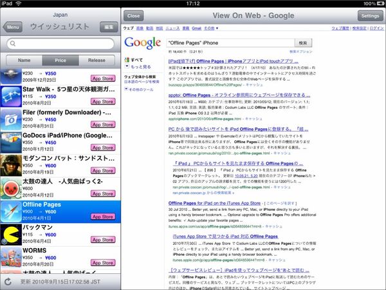Open Settings in the web view
386x290 pixels.
[370, 15]
